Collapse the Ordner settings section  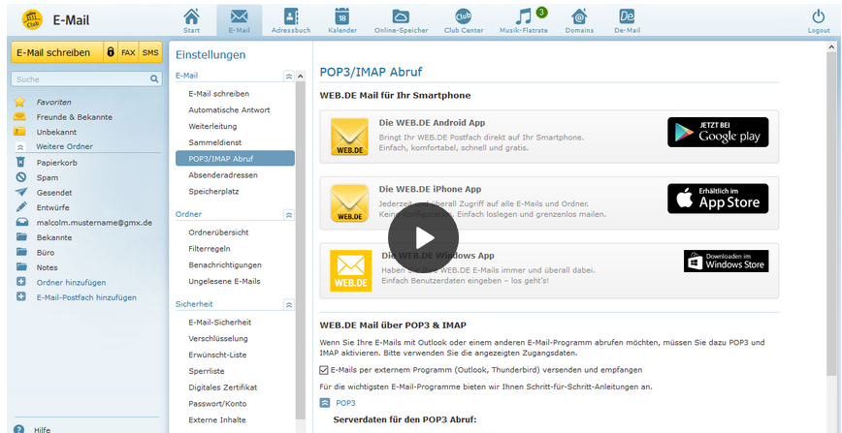pos(289,215)
